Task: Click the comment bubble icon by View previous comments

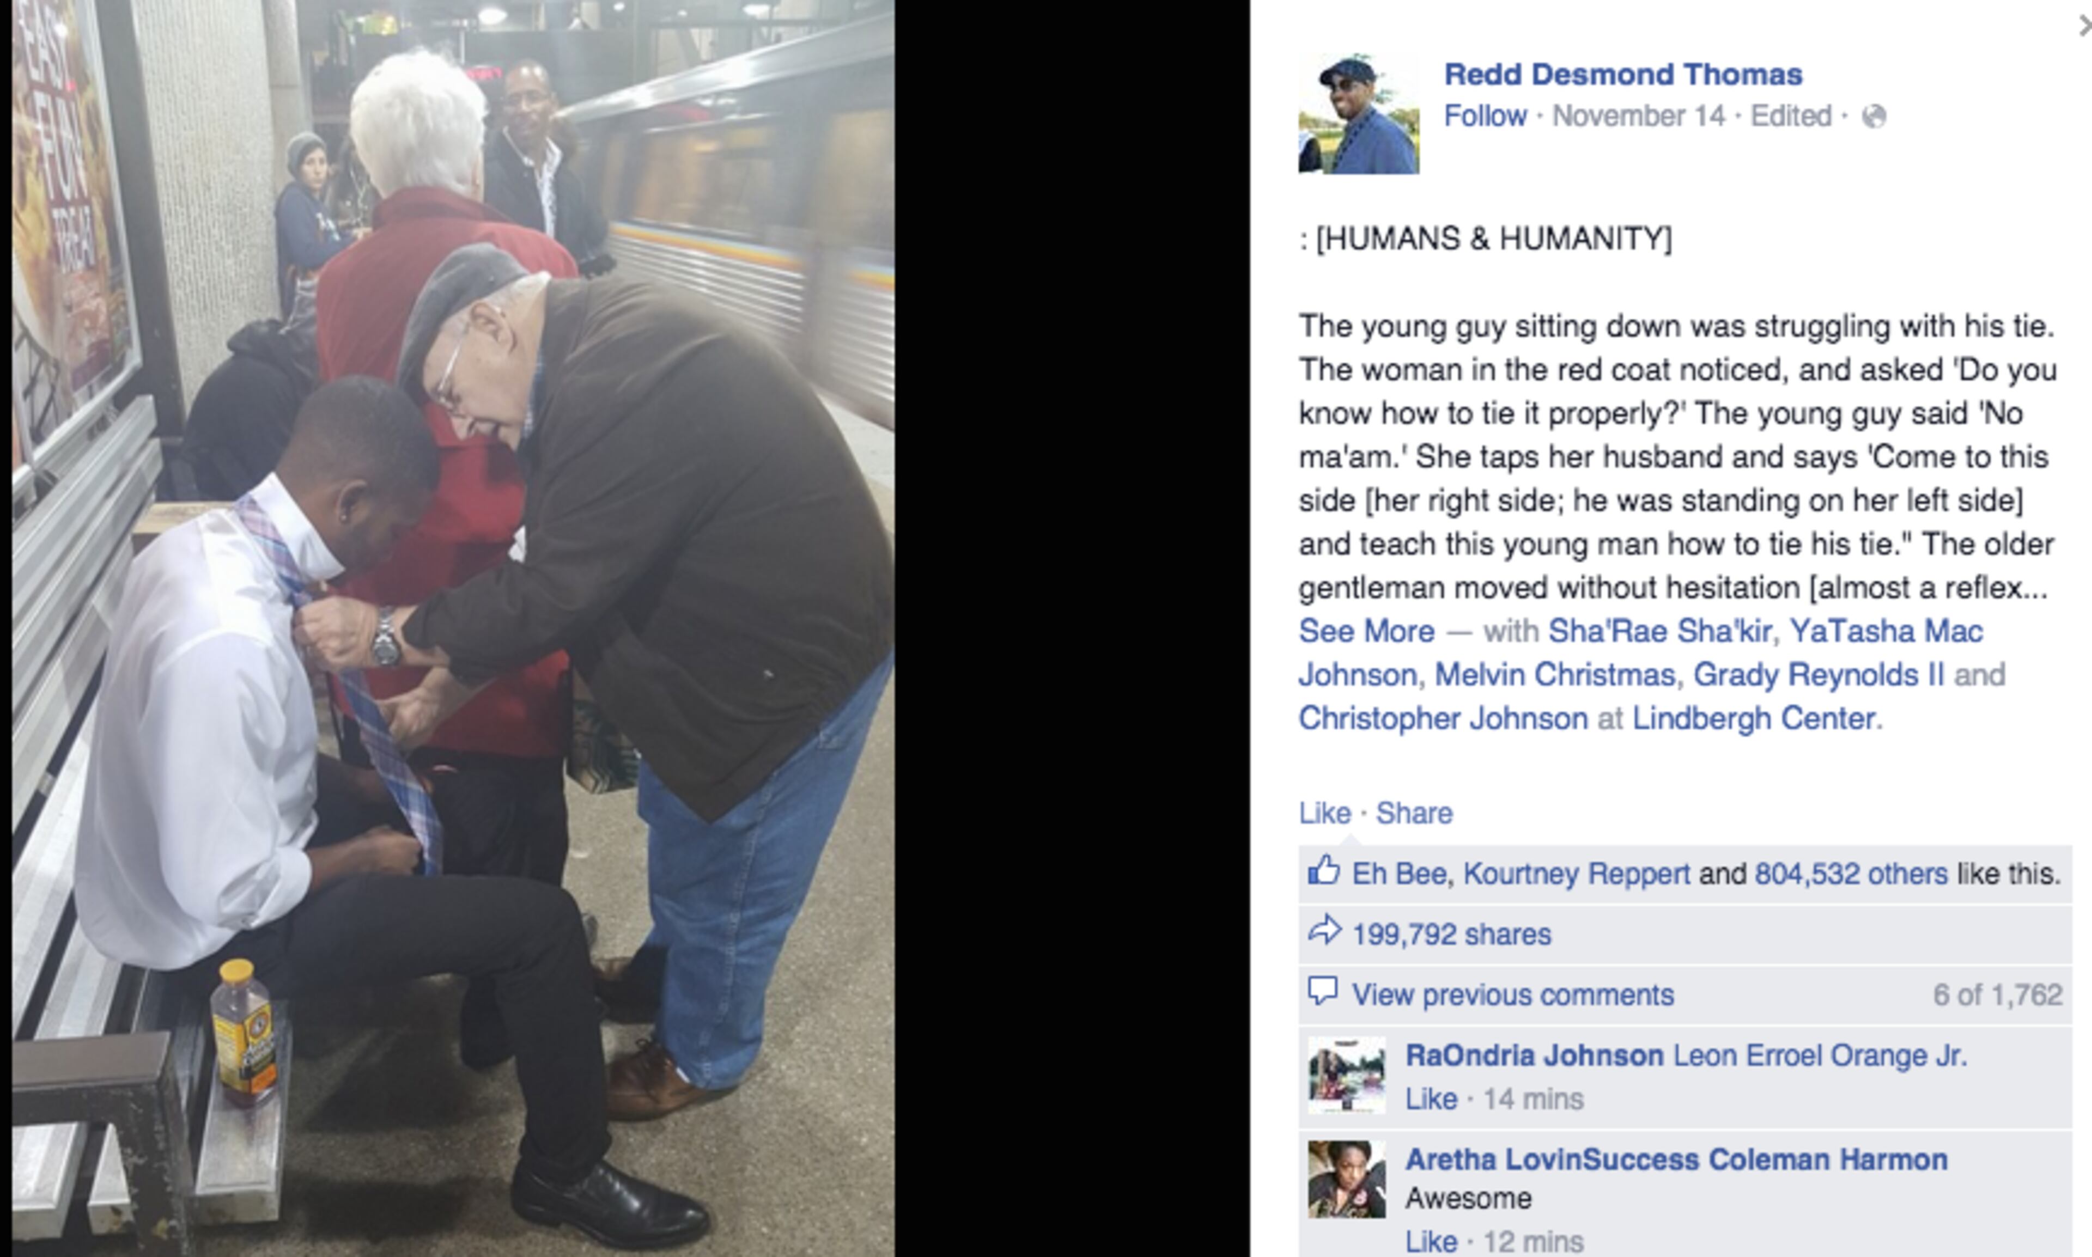Action: [1323, 990]
